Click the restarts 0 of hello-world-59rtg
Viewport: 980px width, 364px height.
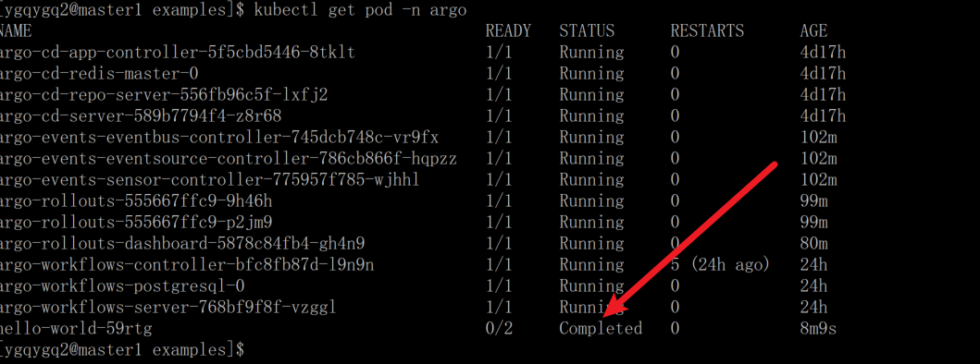[675, 328]
